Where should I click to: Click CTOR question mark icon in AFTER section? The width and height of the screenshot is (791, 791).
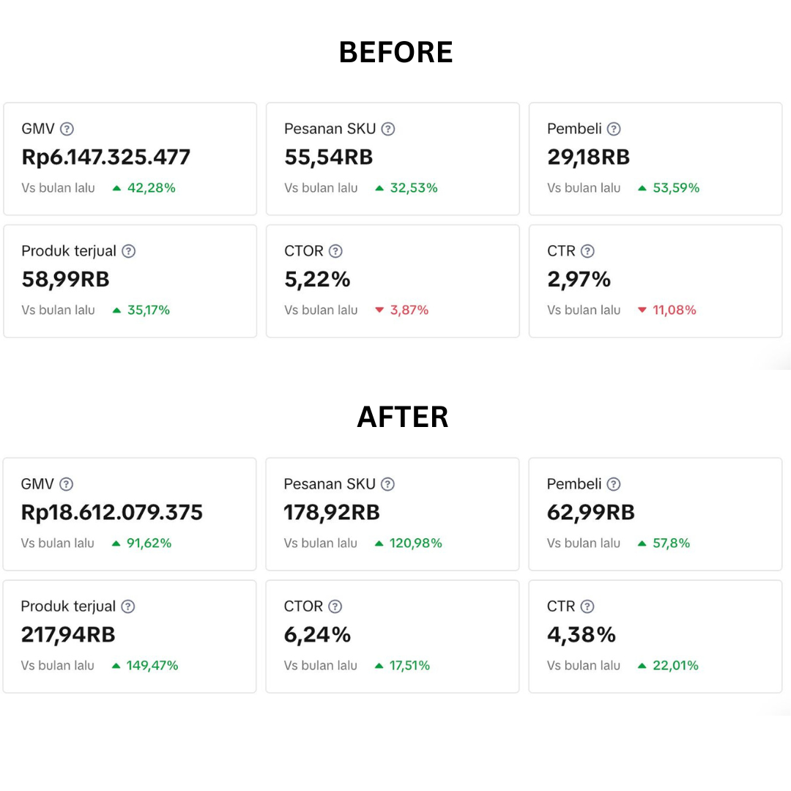click(x=335, y=606)
